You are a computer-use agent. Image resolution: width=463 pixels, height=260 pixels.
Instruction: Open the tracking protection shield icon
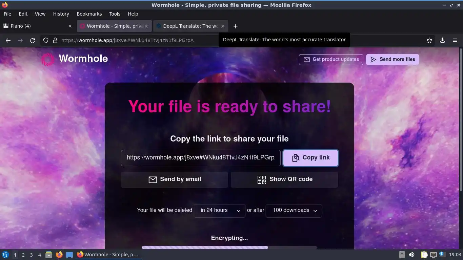click(x=46, y=40)
